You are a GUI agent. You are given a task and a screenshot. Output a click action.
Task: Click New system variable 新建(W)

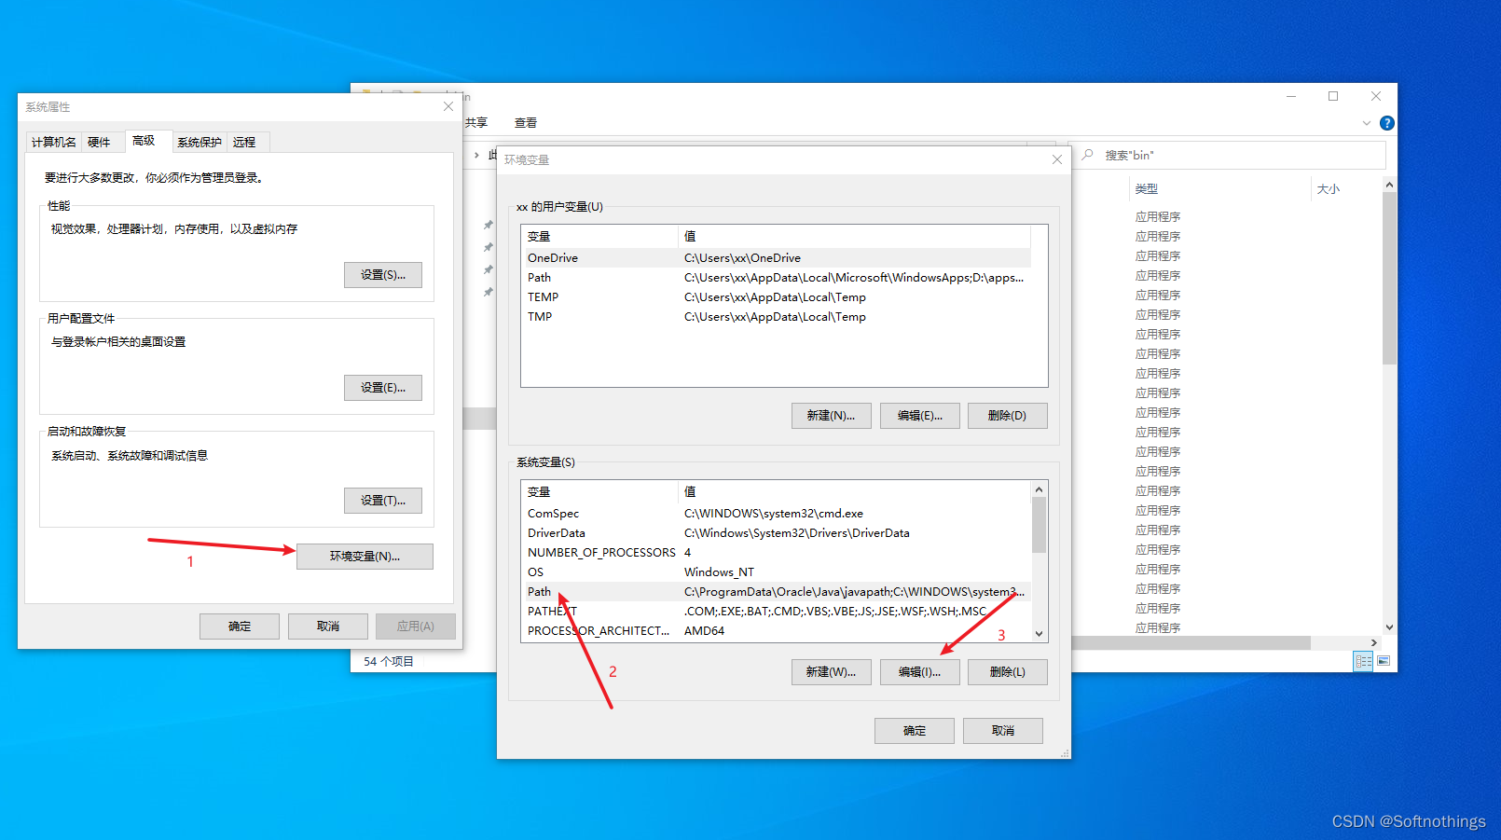click(832, 672)
